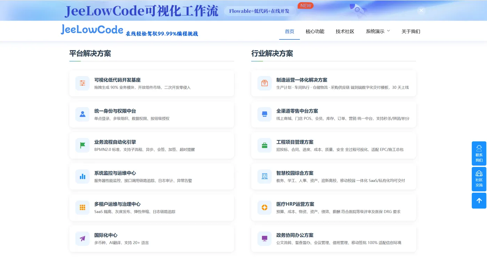Select the paper plane icon for 国际化中心
This screenshot has height=257, width=487.
[82, 239]
